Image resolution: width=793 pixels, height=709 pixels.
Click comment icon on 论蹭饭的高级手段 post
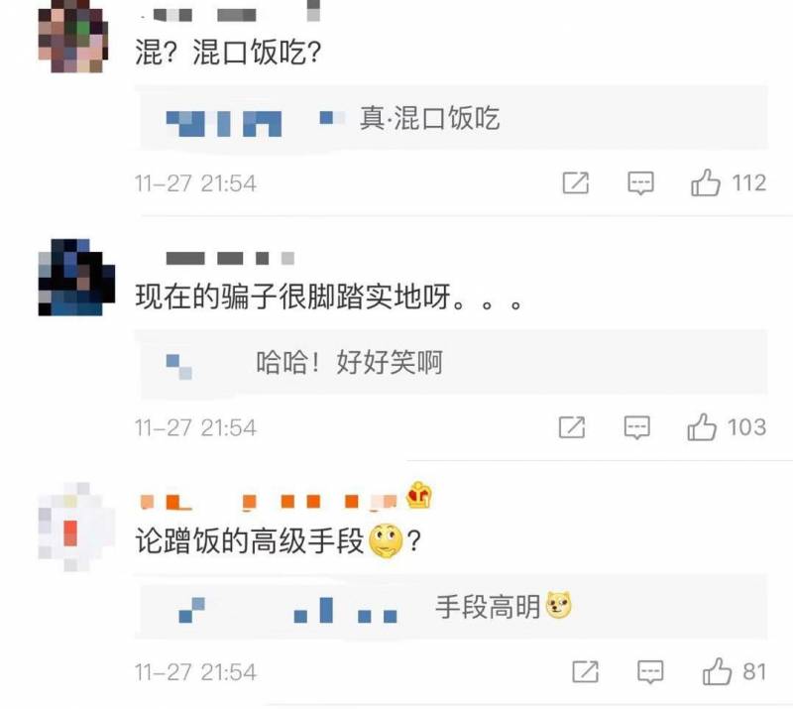point(650,672)
